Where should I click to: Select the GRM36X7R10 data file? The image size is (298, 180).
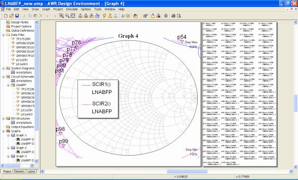point(25,56)
